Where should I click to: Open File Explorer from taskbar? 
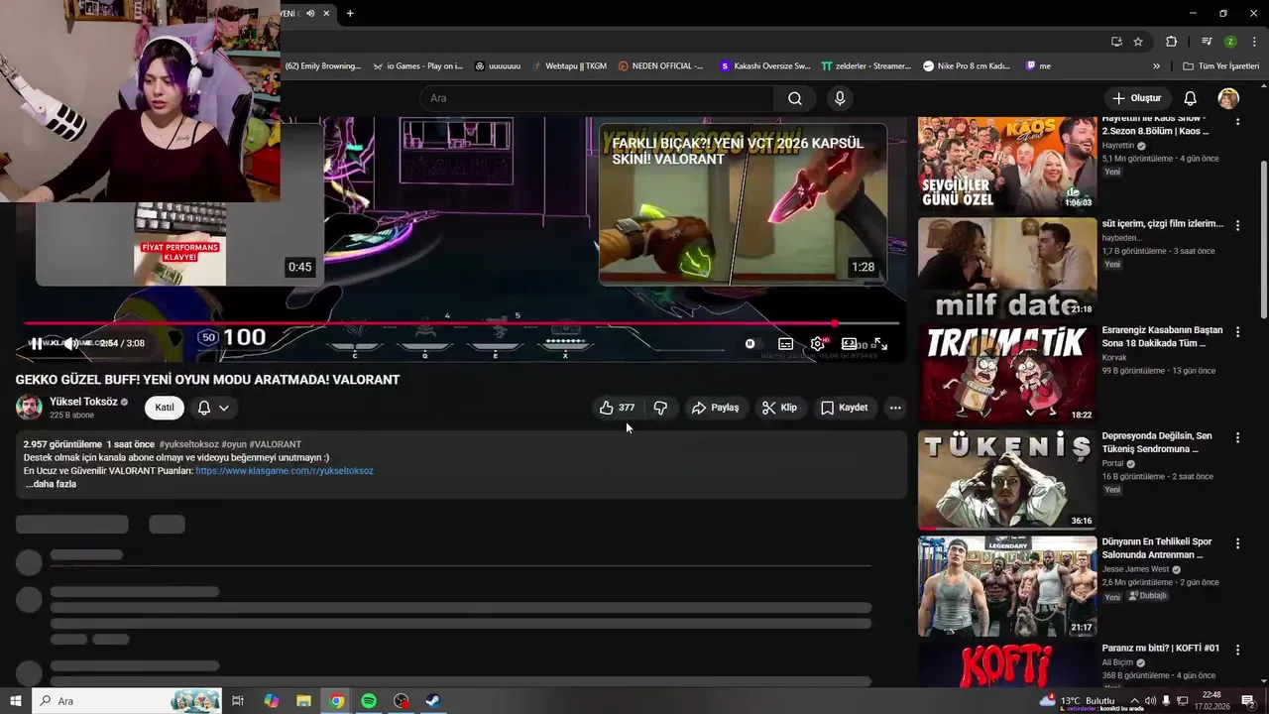pos(303,701)
